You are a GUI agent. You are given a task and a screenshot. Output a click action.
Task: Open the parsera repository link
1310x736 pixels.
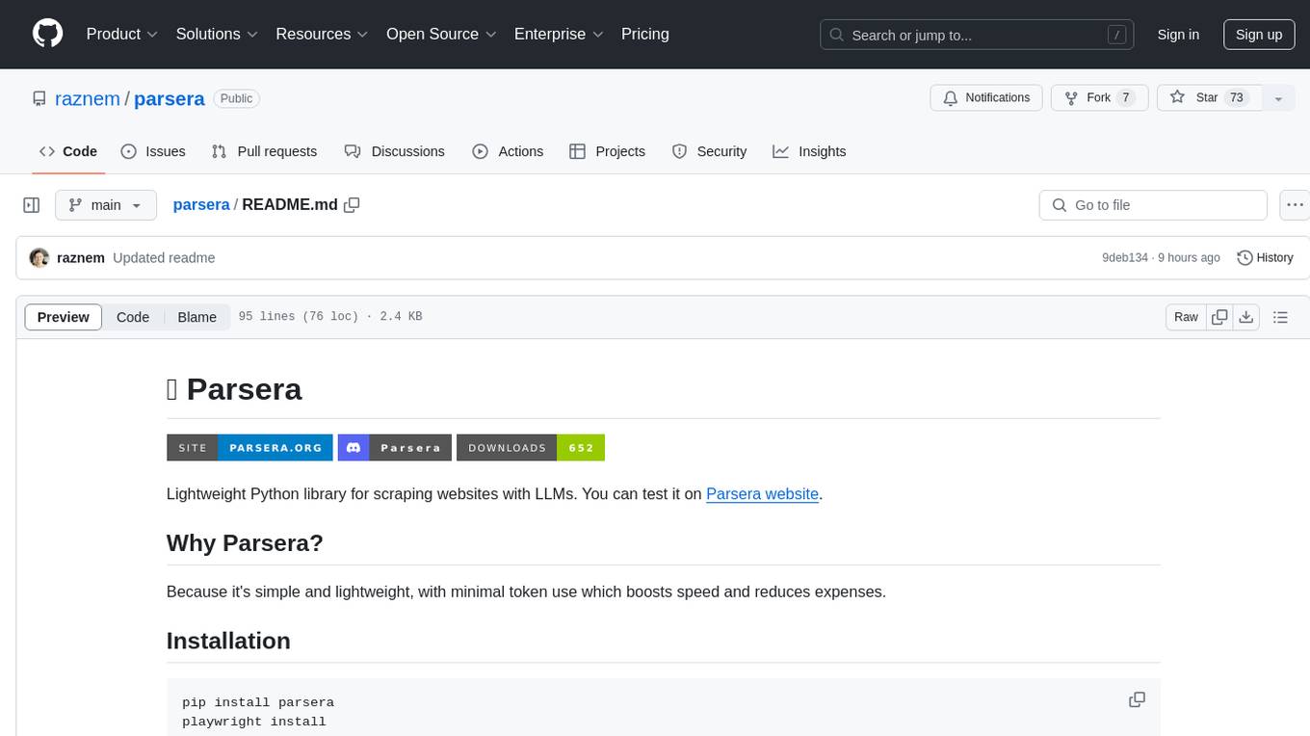pos(170,98)
